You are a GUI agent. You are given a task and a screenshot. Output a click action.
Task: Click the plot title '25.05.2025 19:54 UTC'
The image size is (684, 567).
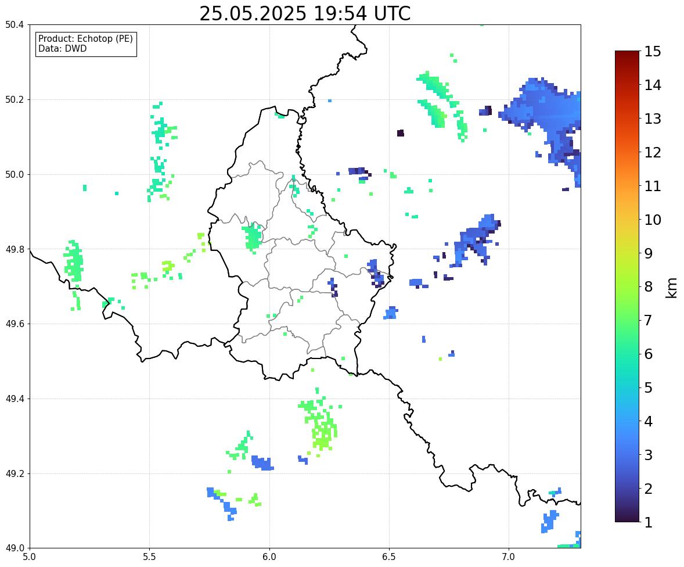coord(305,13)
